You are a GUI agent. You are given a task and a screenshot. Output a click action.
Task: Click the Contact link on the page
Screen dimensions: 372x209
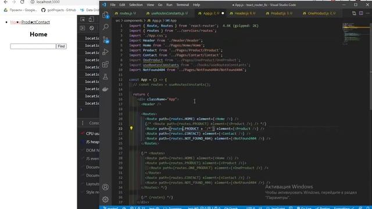42,22
